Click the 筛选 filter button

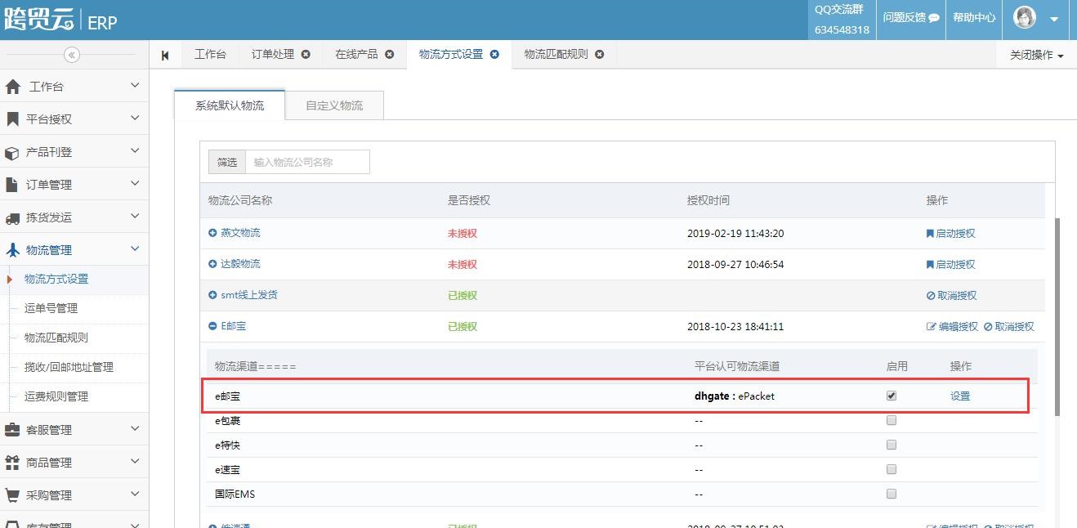227,162
